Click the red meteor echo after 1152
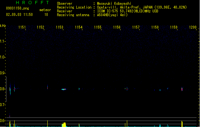 (48, 87)
